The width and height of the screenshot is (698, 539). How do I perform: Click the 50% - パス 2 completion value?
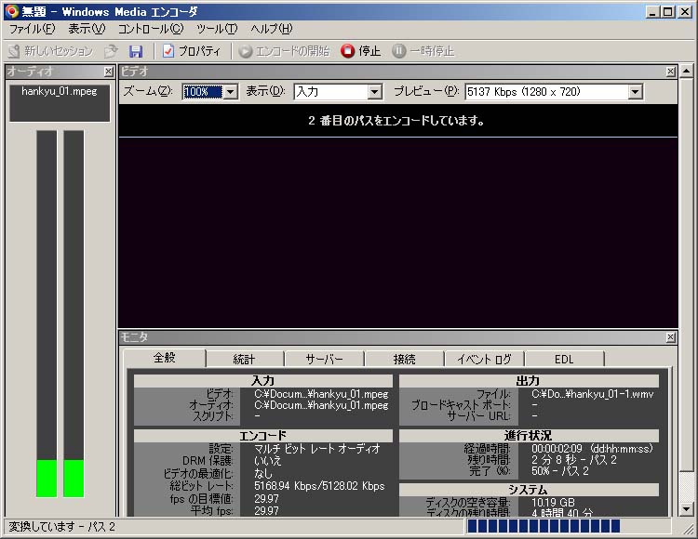pos(560,471)
